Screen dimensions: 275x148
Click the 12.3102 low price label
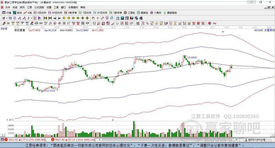50,91
